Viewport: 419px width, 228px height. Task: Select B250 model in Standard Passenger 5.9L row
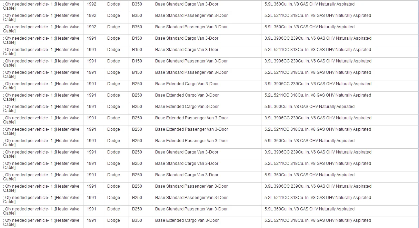(x=140, y=211)
